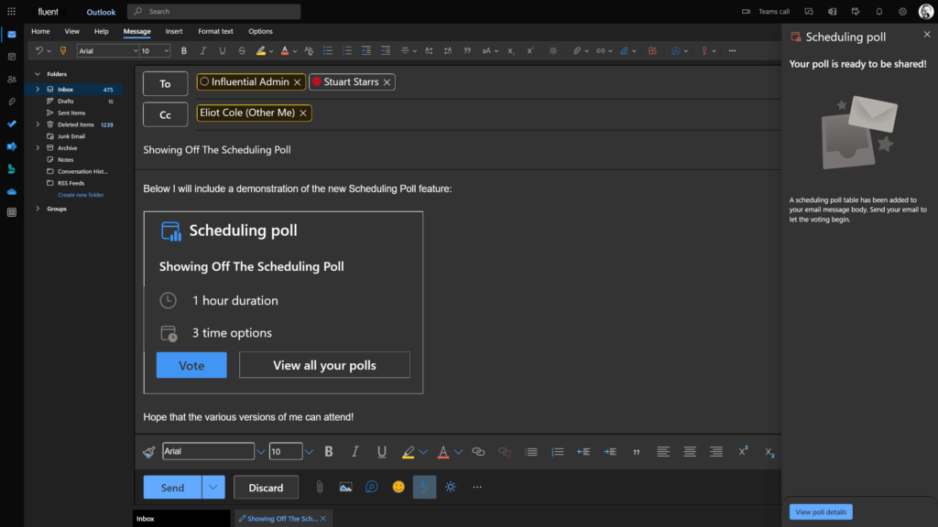Attach a file using the paperclip icon

(x=320, y=487)
